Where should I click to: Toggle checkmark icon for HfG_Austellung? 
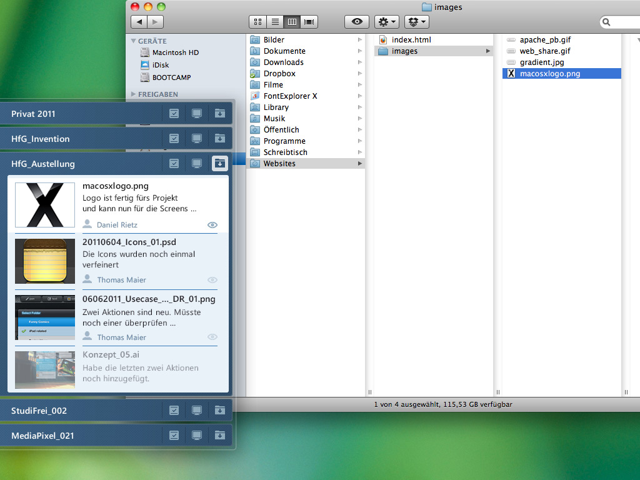(174, 164)
